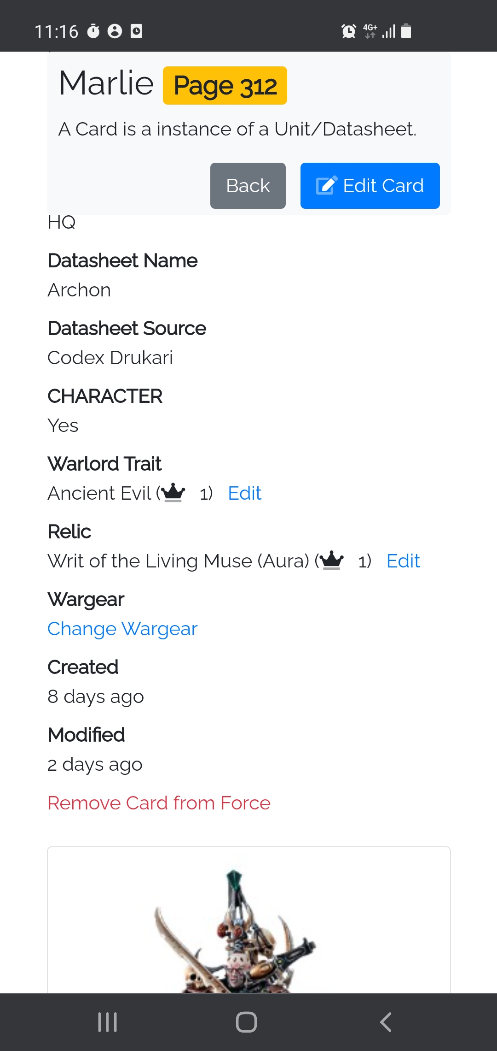Edit the Relic Writ of the Living Muse
497x1051 pixels.
click(x=403, y=561)
